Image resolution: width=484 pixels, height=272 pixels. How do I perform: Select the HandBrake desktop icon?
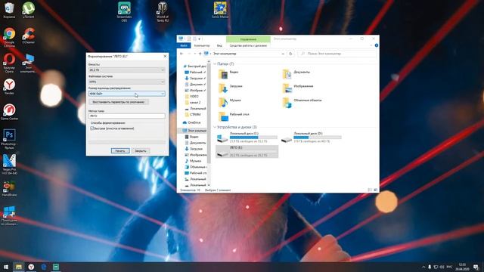coord(9,188)
